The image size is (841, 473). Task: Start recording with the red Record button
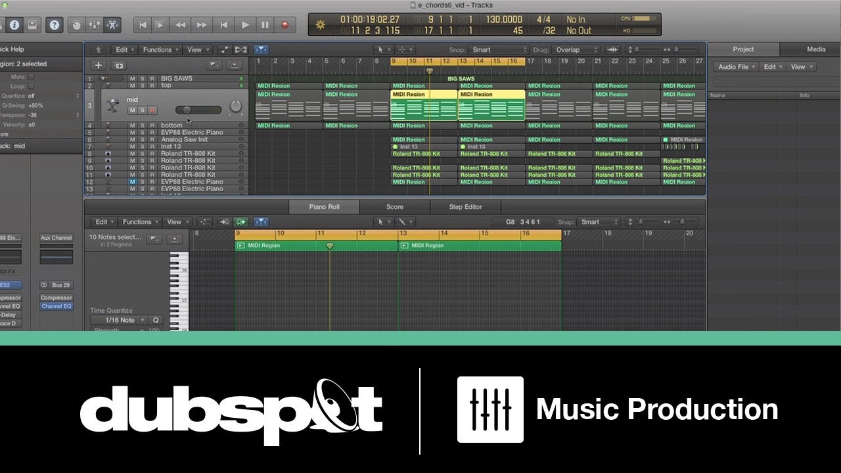[285, 25]
